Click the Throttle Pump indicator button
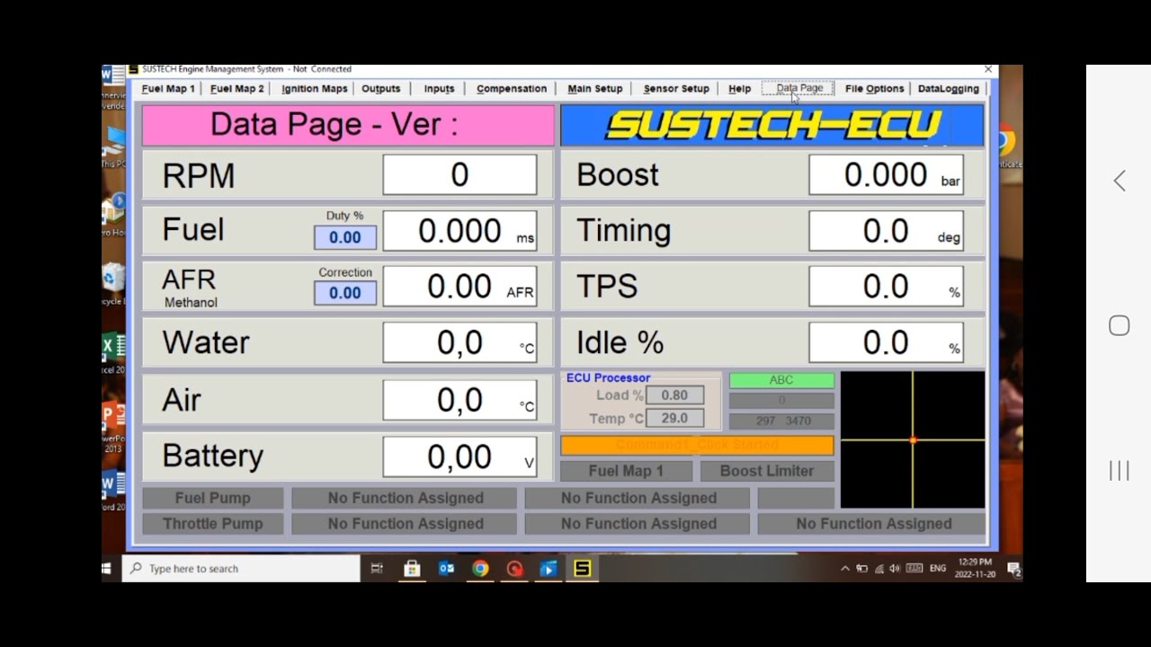Image resolution: width=1151 pixels, height=647 pixels. coord(213,524)
